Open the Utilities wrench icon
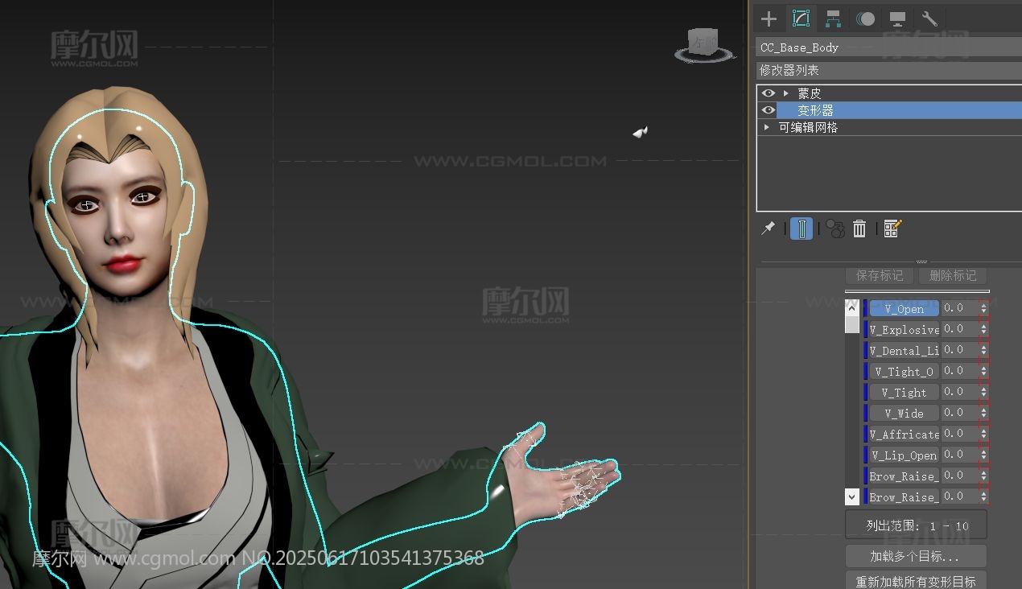Screen dimensions: 1022x589 (x=929, y=19)
